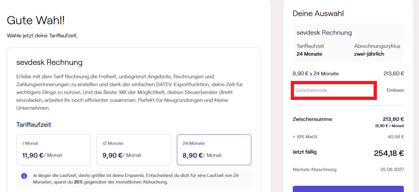The height and width of the screenshot is (192, 419).
Task: Select the 24 Monate tariff card
Action: click(x=214, y=150)
